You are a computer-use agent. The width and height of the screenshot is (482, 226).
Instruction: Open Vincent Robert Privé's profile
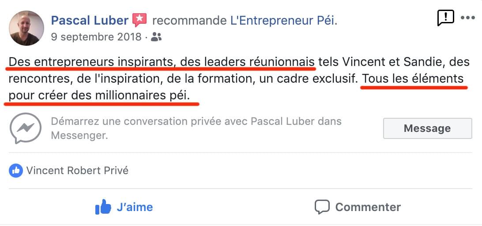[77, 171]
